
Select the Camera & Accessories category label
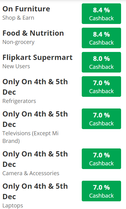(31, 173)
